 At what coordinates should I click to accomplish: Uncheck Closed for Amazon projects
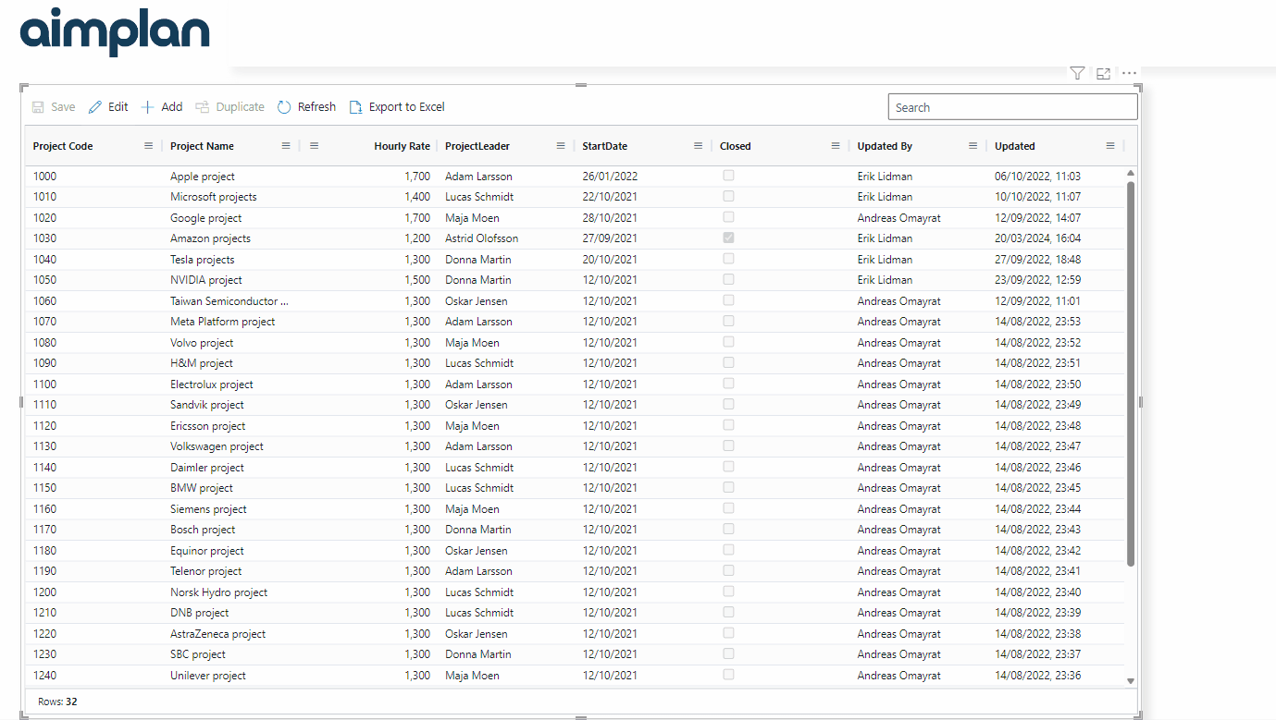(x=728, y=238)
